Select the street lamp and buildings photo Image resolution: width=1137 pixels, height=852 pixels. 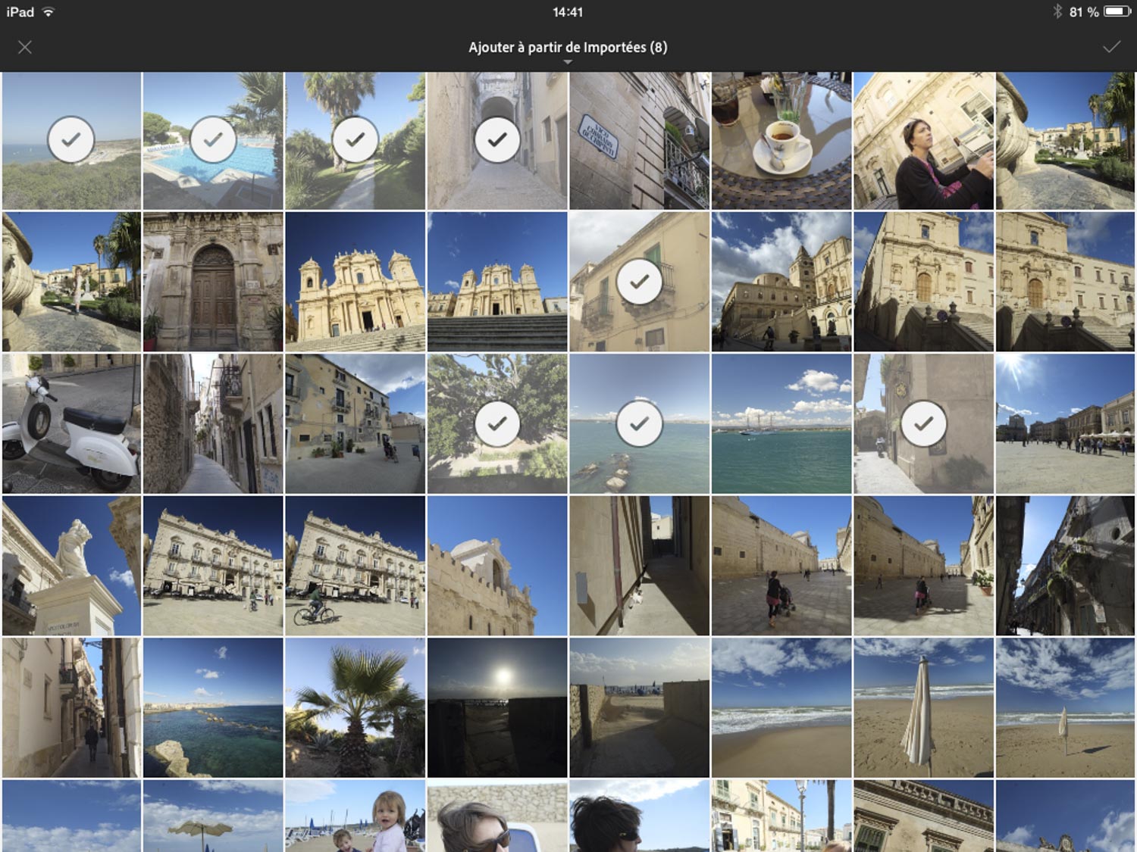[x=781, y=816]
